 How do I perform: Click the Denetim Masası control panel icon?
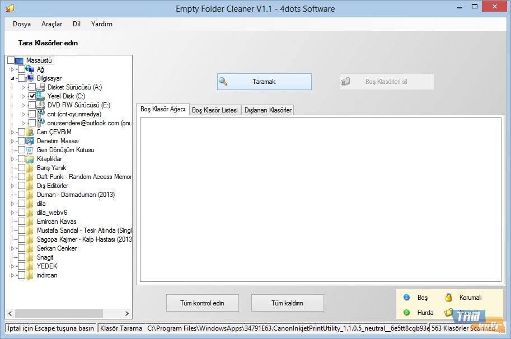pyautogui.click(x=30, y=141)
